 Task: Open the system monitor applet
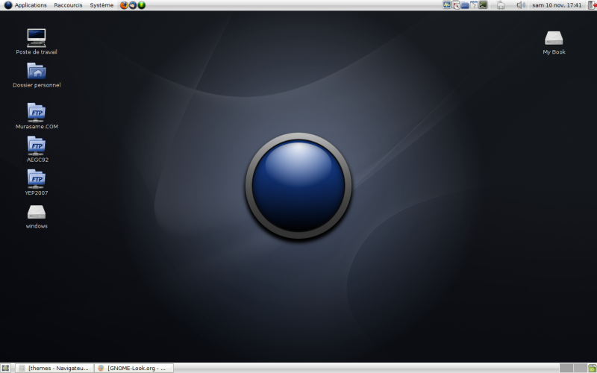tap(446, 5)
